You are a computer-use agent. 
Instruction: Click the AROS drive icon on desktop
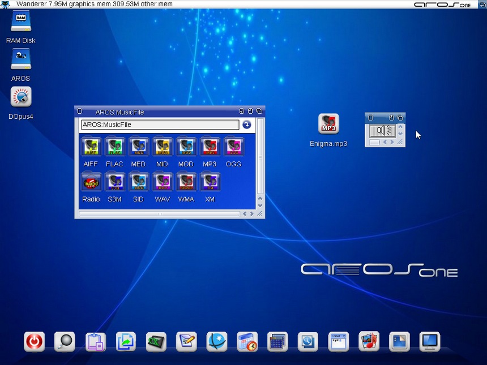click(21, 59)
